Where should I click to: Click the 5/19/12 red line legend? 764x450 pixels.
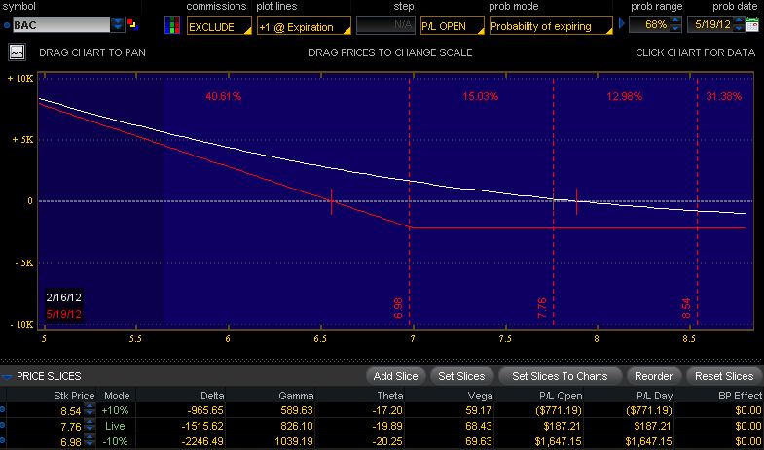click(x=63, y=314)
